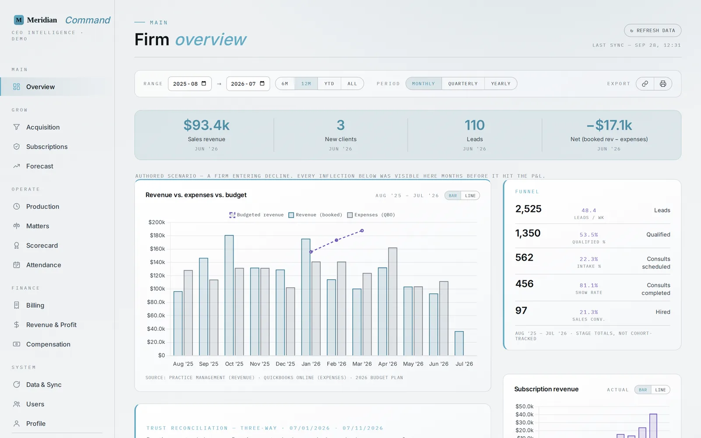Open Acquisition funnel icon in sidebar
The width and height of the screenshot is (701, 438).
(x=17, y=127)
